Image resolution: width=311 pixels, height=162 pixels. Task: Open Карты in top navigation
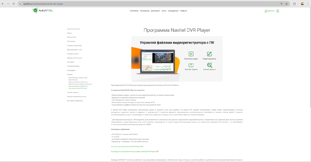(164, 11)
